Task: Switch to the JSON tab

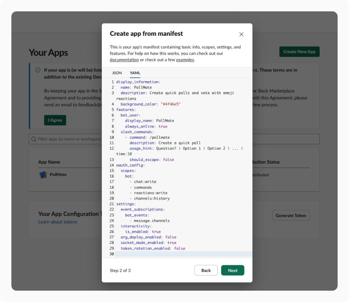Action: 117,73
